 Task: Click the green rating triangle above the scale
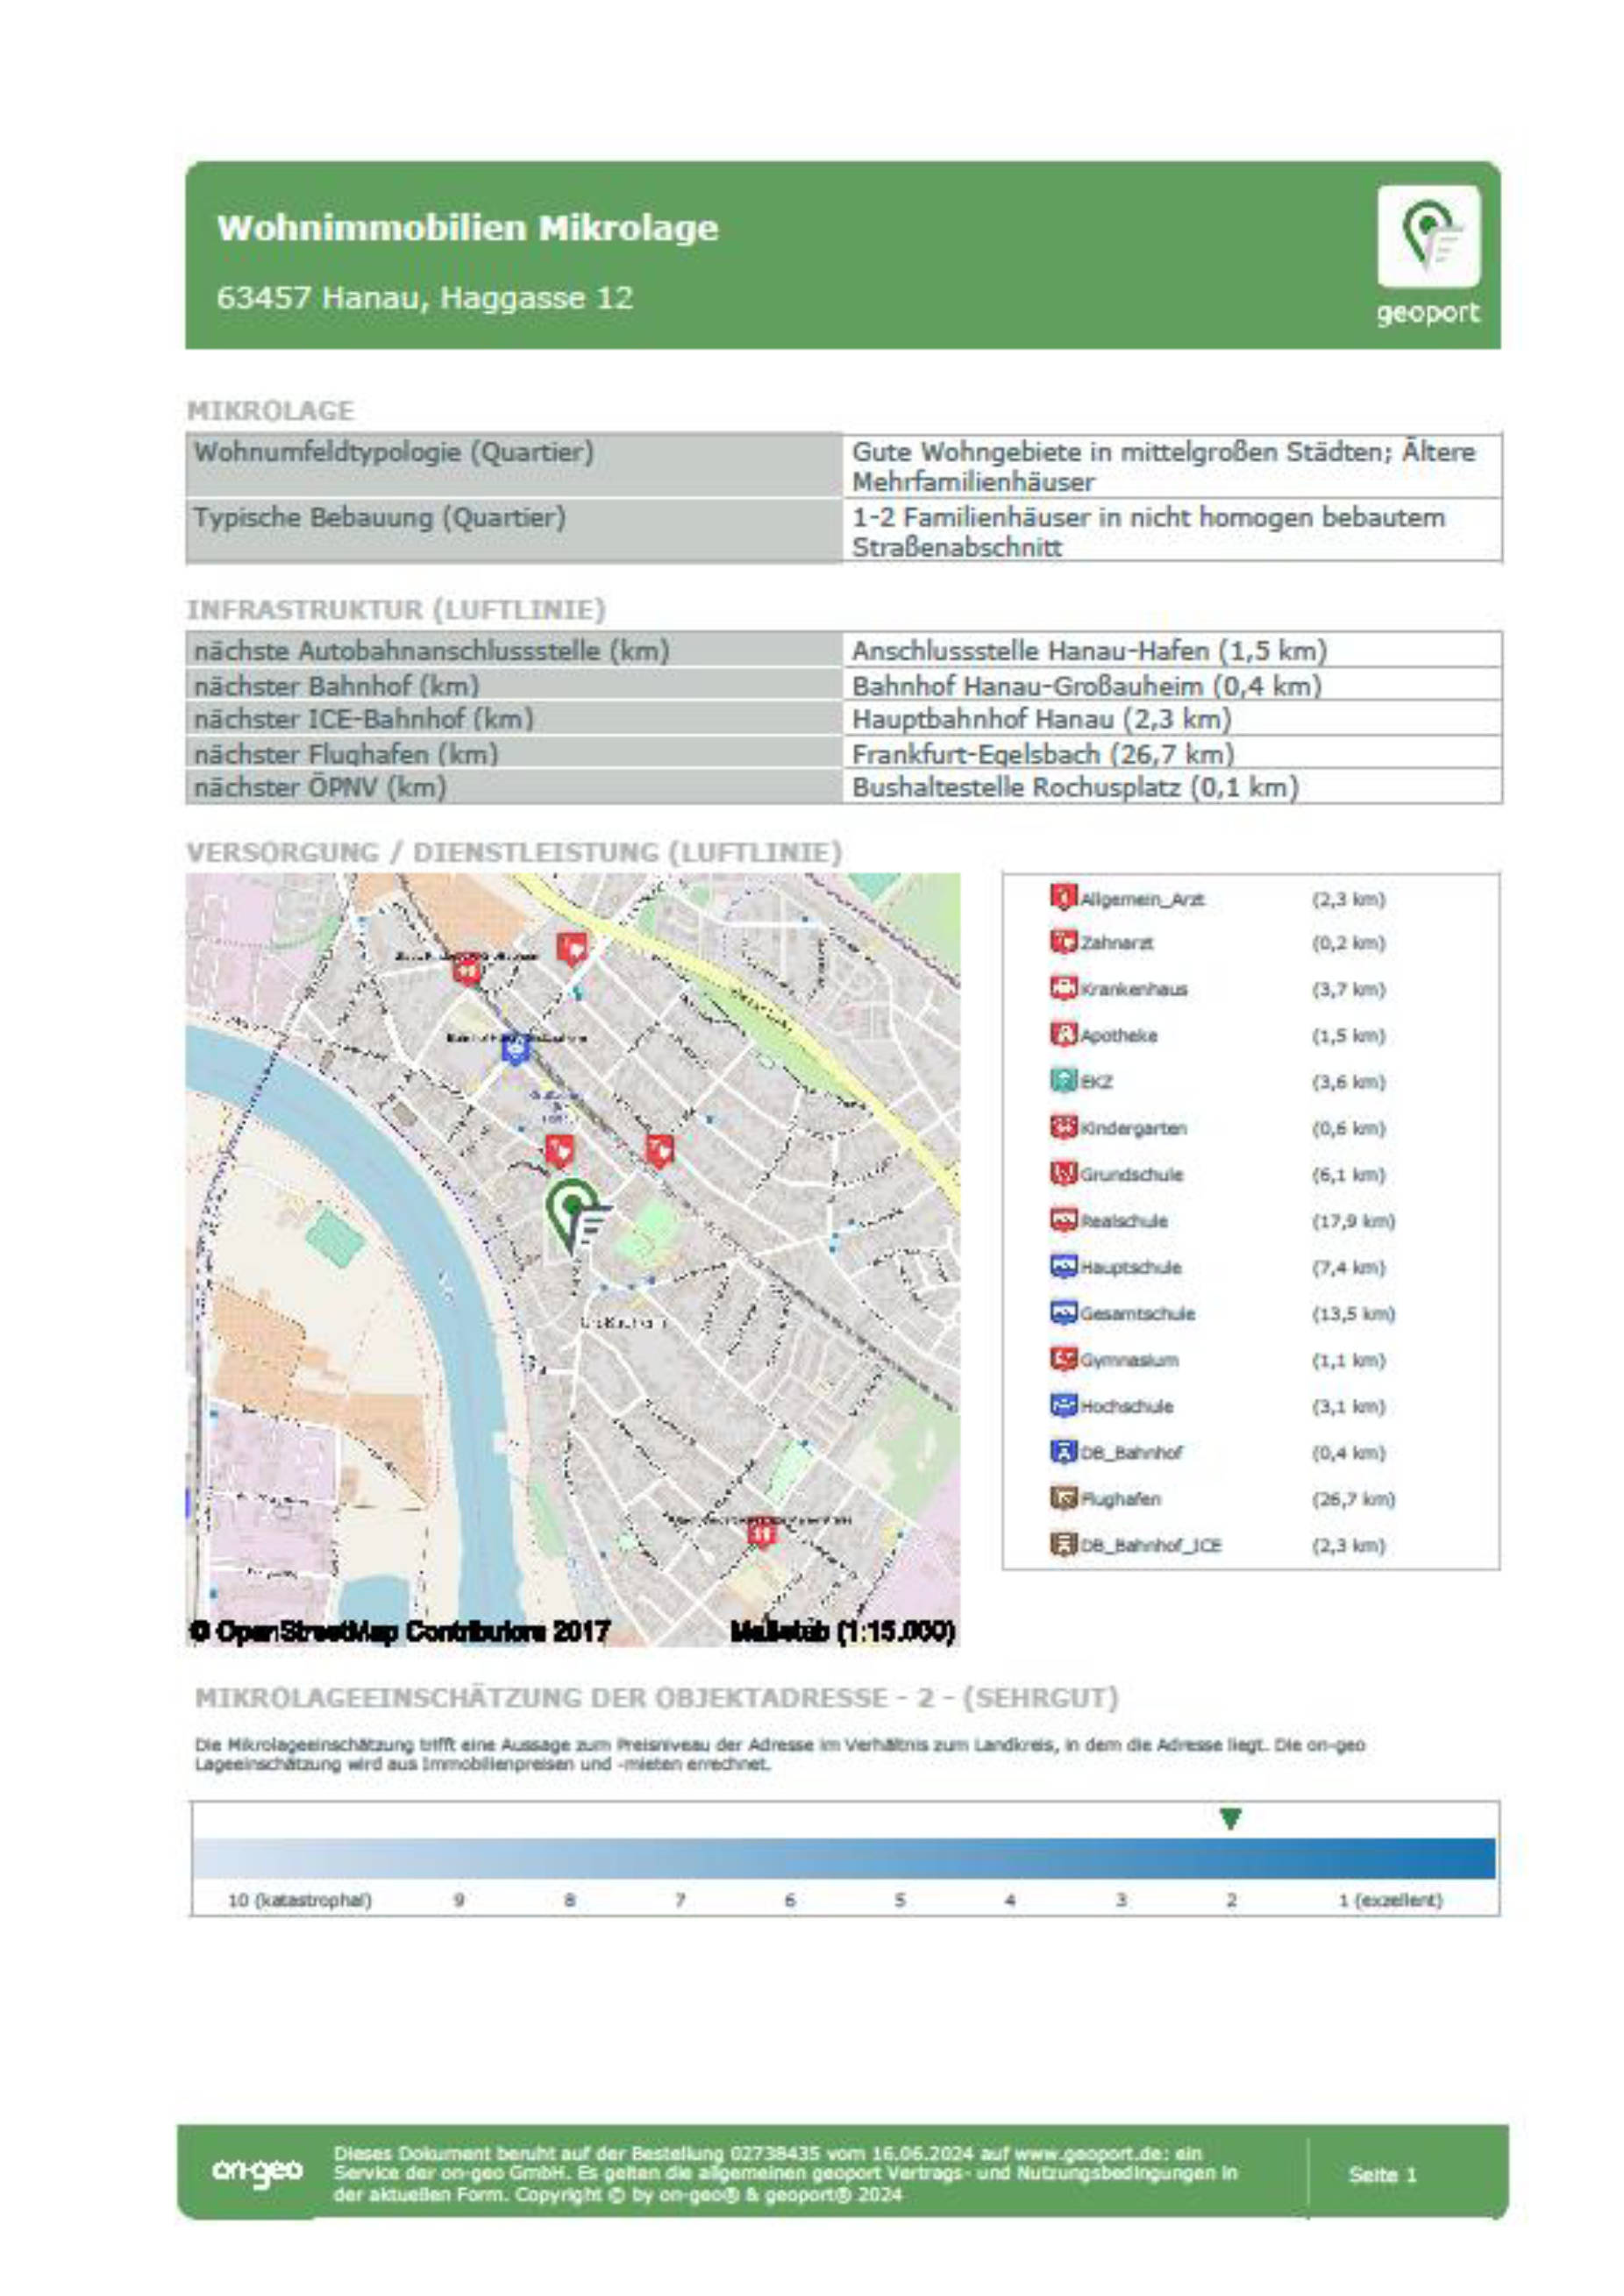point(1231,1819)
